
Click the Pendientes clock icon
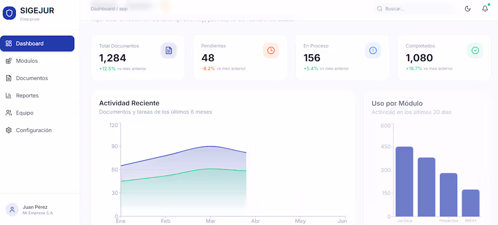point(271,51)
